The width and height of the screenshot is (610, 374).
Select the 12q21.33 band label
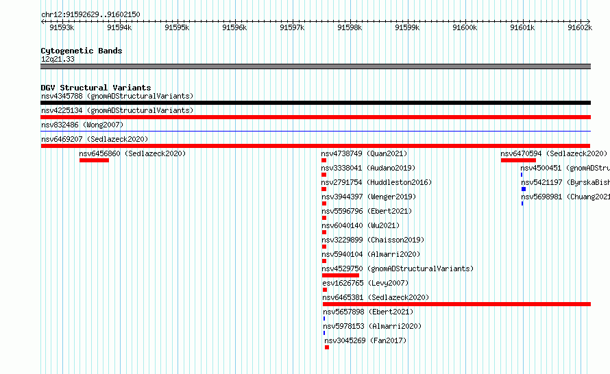(58, 59)
